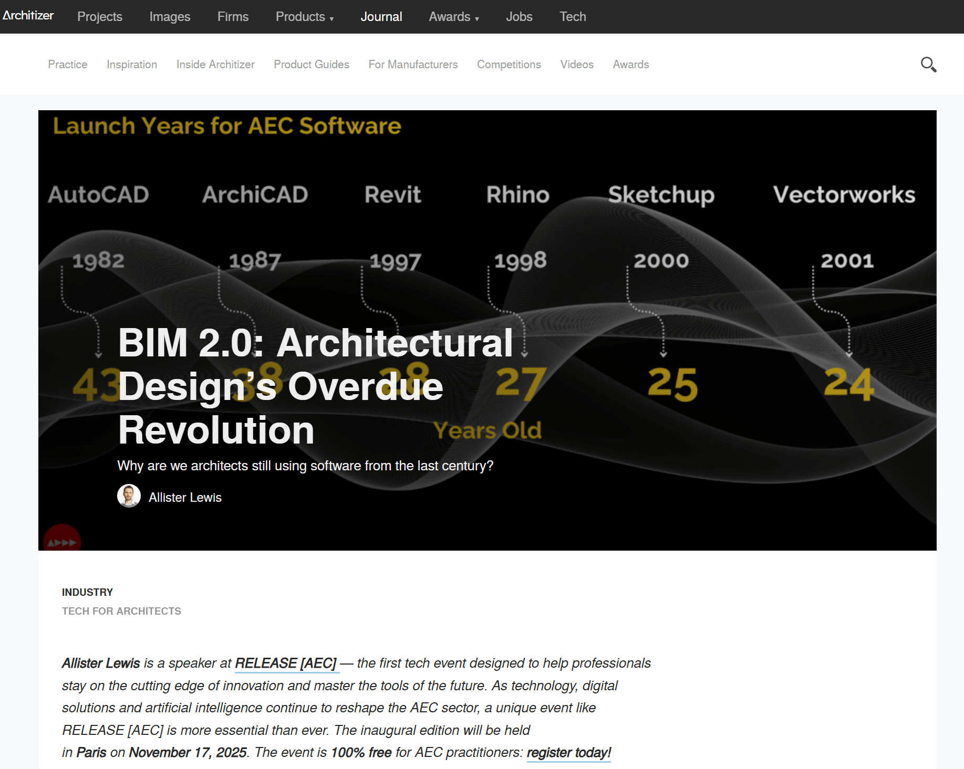Viewport: 964px width, 769px height.
Task: Open the Projects menu item
Action: click(100, 17)
